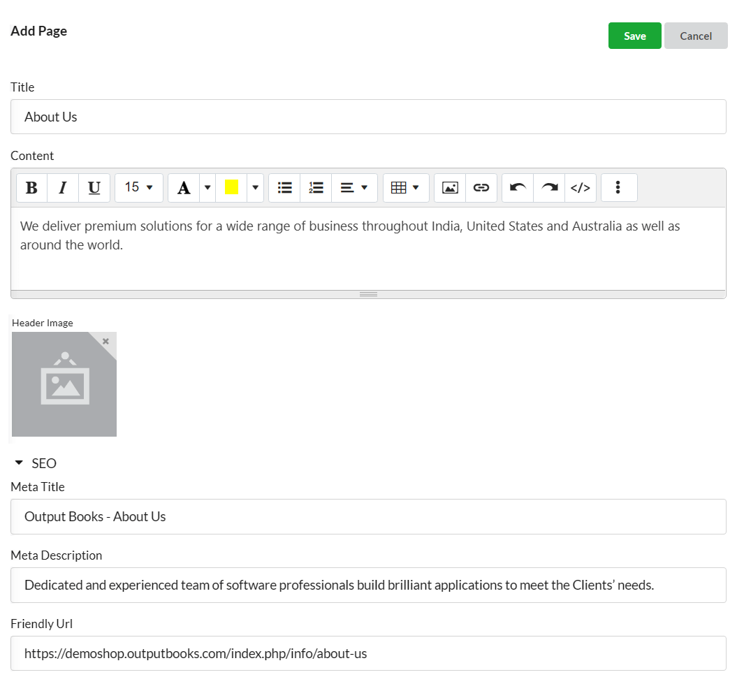Open the highlight color options arrow
This screenshot has height=684, width=744.
pos(255,188)
